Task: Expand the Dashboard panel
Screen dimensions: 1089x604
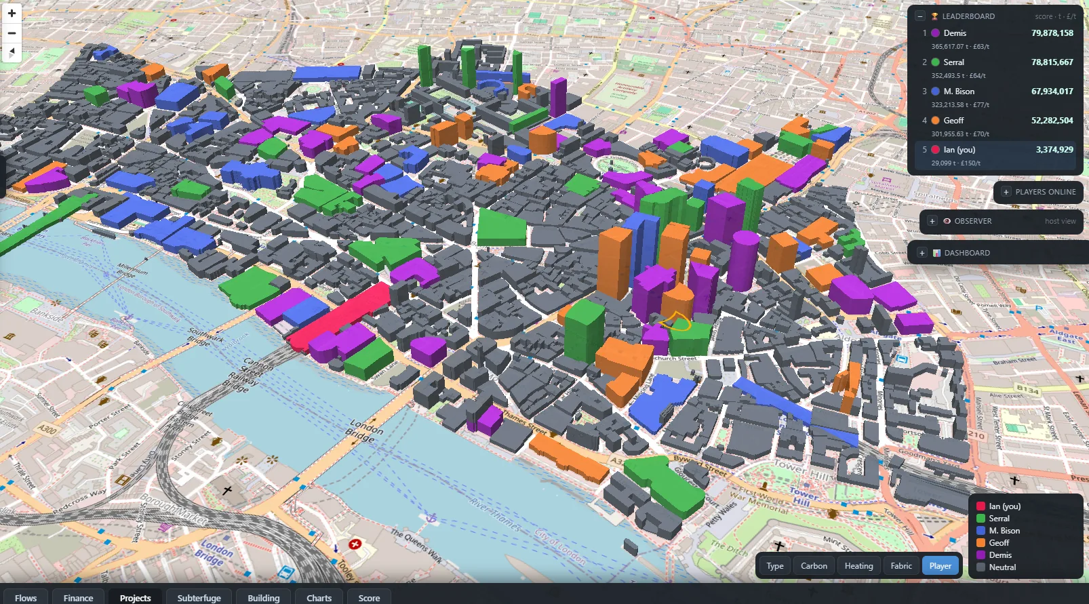Action: (x=922, y=253)
